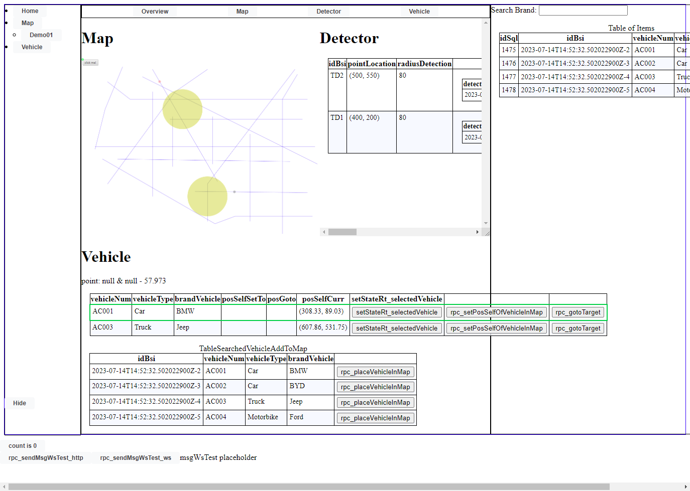
Task: Click rpc_gotoTarget for AC003
Action: coord(578,329)
